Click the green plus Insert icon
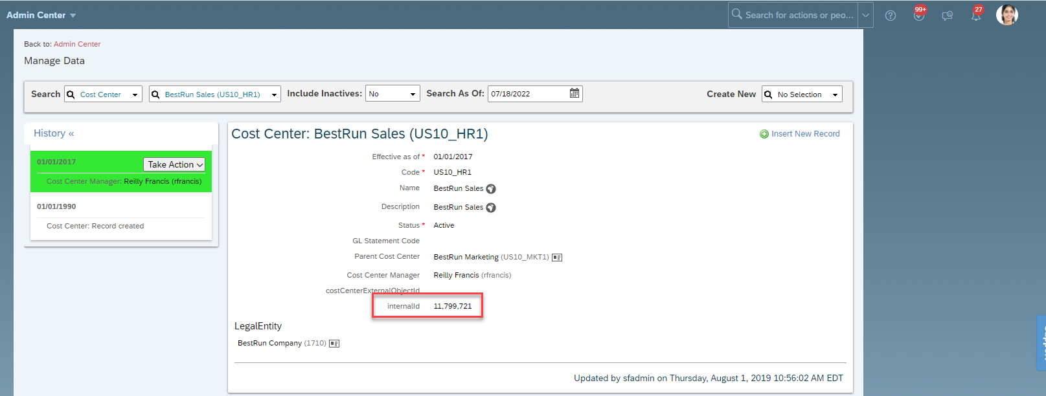 tap(764, 134)
